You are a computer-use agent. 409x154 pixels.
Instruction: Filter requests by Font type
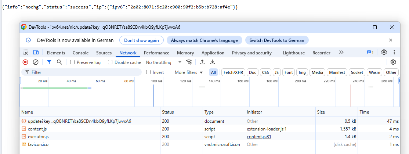289,72
